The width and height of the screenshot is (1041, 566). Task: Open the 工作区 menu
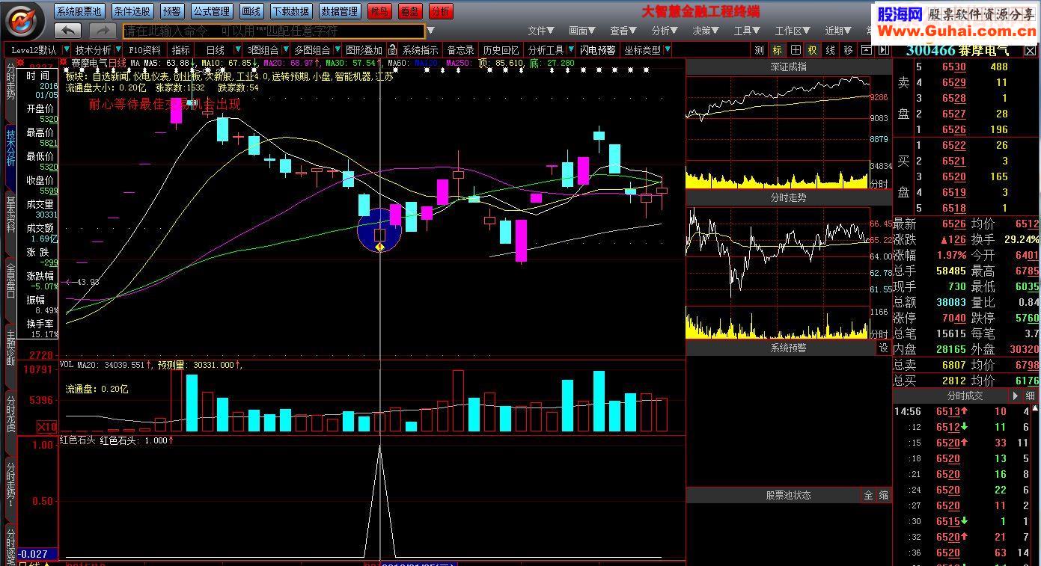click(x=793, y=31)
